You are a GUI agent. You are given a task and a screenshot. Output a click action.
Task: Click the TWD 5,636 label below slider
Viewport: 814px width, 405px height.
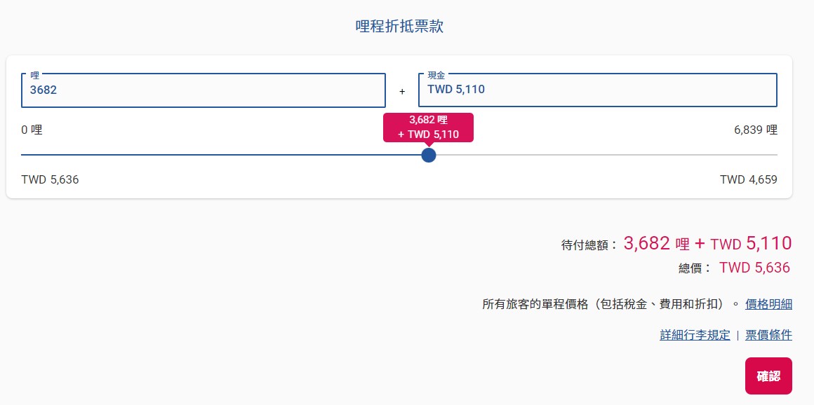tap(50, 180)
